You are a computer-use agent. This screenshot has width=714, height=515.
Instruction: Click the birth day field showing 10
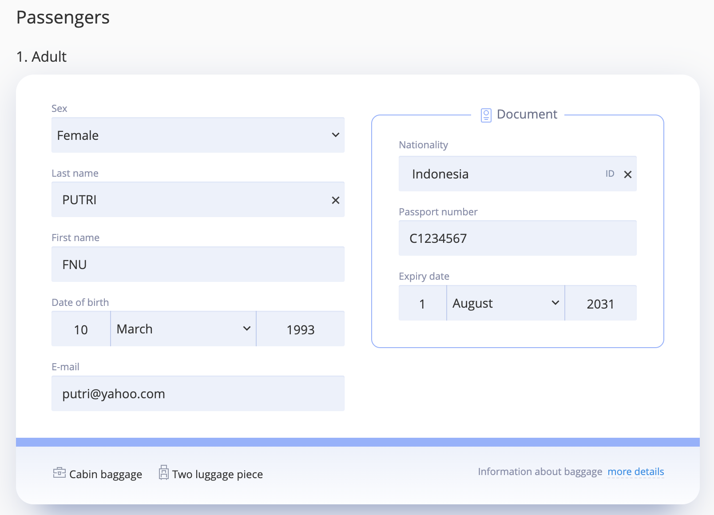[x=81, y=329]
